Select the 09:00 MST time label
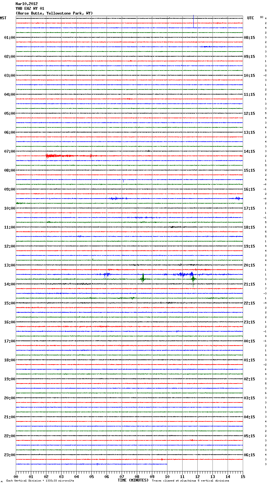This screenshot has height=485, width=268. [x=10, y=189]
